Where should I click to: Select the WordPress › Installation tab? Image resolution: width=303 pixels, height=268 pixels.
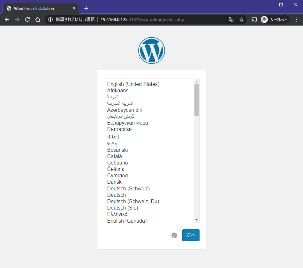pyautogui.click(x=41, y=8)
